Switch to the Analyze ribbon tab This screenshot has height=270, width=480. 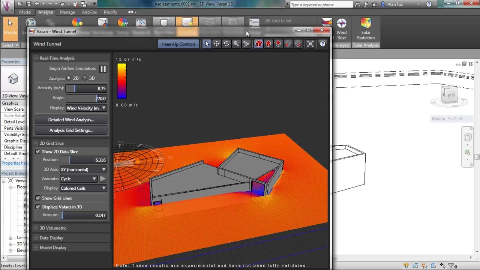tap(45, 12)
